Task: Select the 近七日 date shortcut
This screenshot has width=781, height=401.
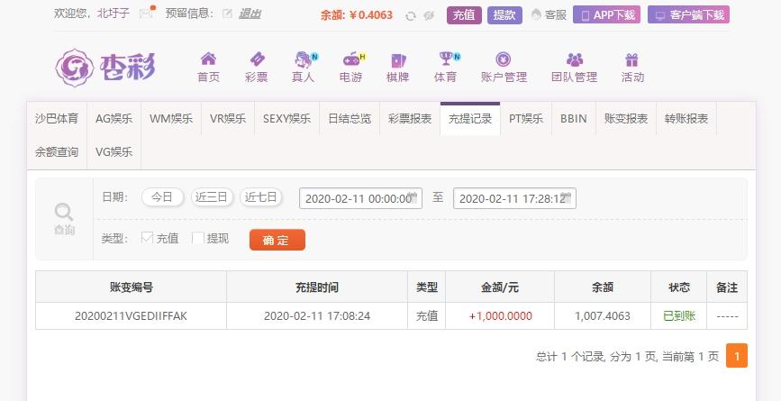Action: (261, 197)
